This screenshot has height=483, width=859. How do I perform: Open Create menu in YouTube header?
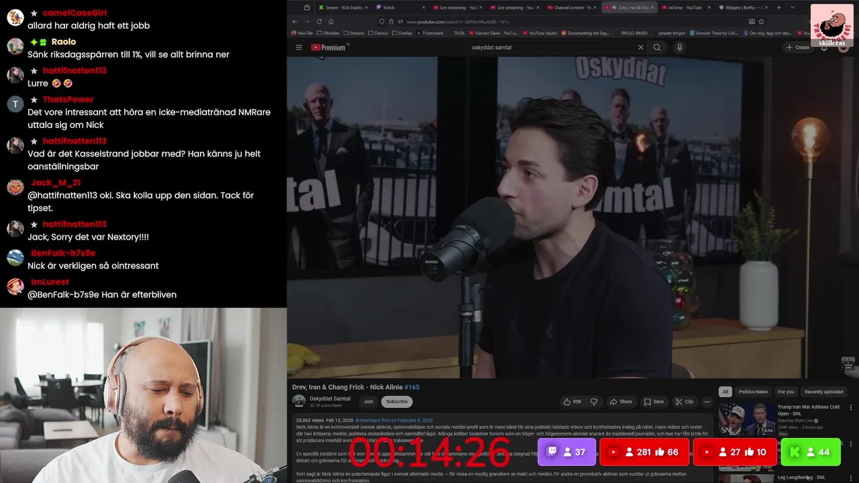(798, 48)
